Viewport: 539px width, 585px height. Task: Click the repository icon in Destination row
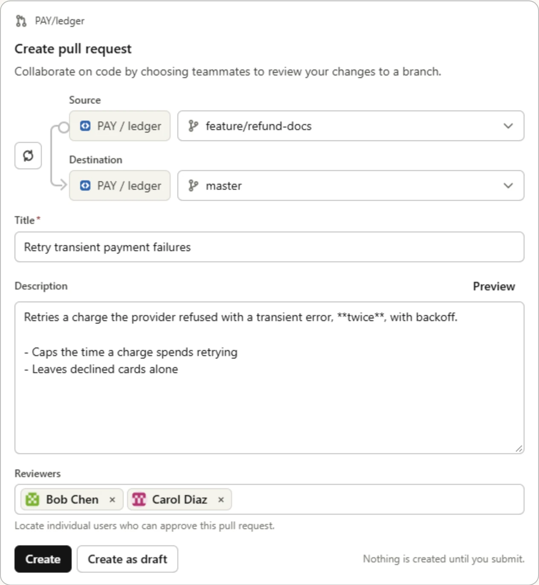pyautogui.click(x=85, y=185)
